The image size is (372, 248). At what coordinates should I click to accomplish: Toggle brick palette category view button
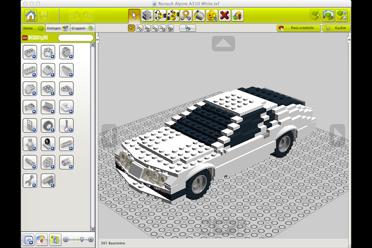(x=28, y=239)
